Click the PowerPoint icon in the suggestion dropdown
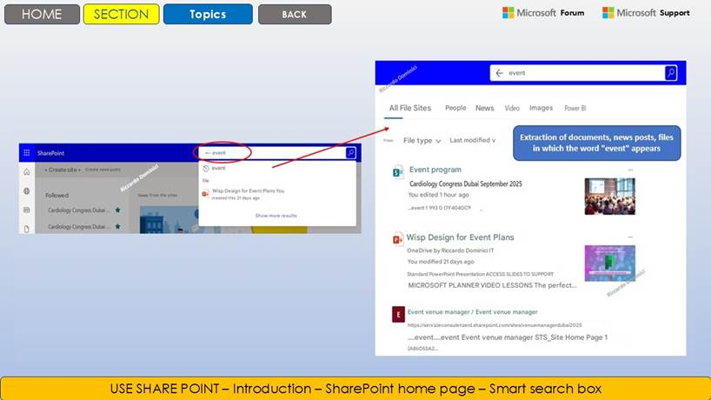This screenshot has height=400, width=711. click(x=205, y=194)
